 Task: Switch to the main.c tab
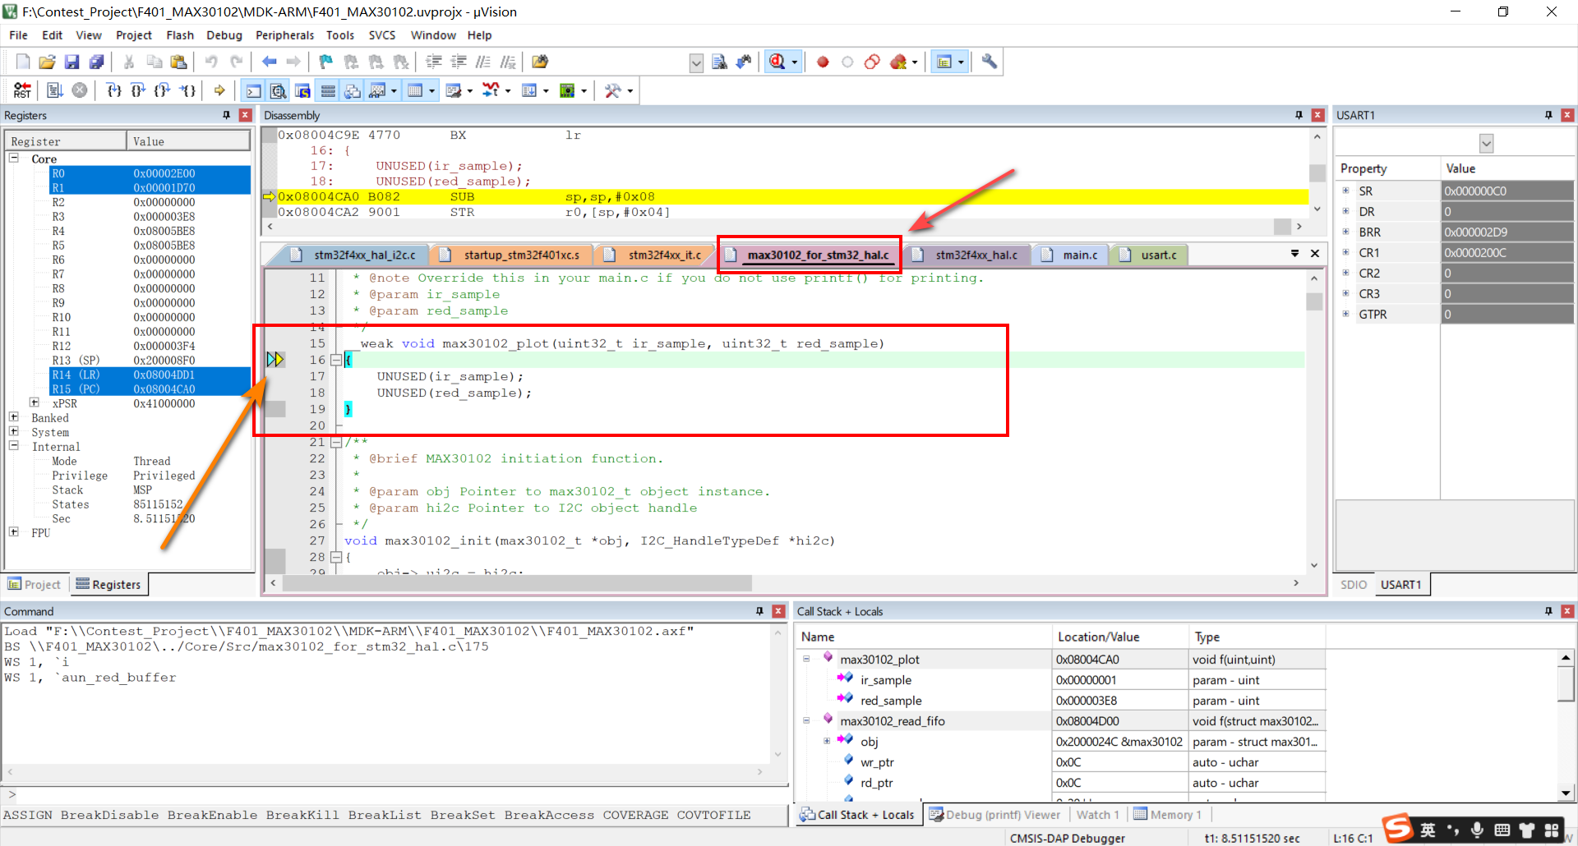click(1071, 255)
